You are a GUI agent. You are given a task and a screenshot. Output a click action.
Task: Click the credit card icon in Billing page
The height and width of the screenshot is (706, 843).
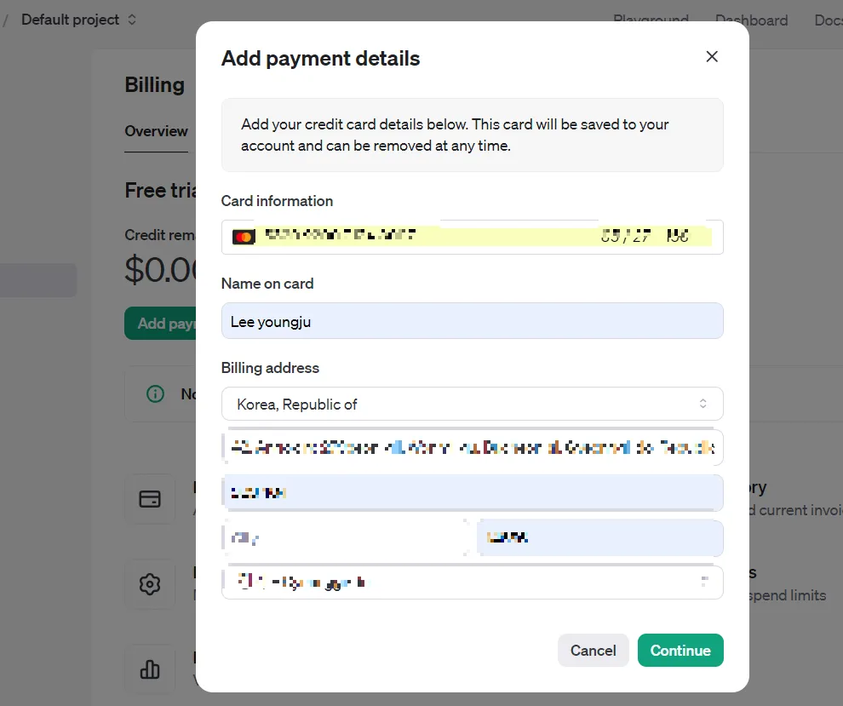coord(150,499)
